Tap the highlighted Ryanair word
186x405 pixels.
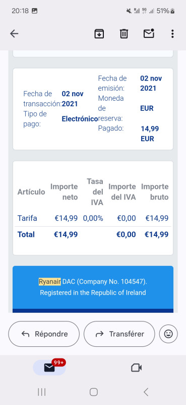[50, 281]
